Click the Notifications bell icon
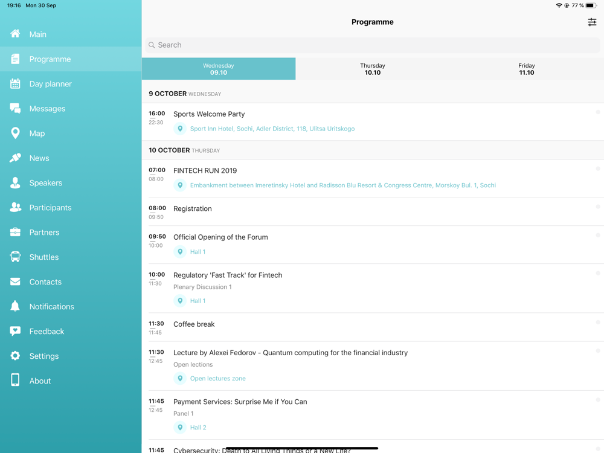 point(15,306)
